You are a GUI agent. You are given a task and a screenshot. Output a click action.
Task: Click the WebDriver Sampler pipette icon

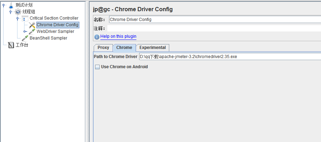32,31
